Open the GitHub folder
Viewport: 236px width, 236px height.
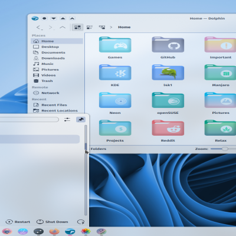click(168, 48)
